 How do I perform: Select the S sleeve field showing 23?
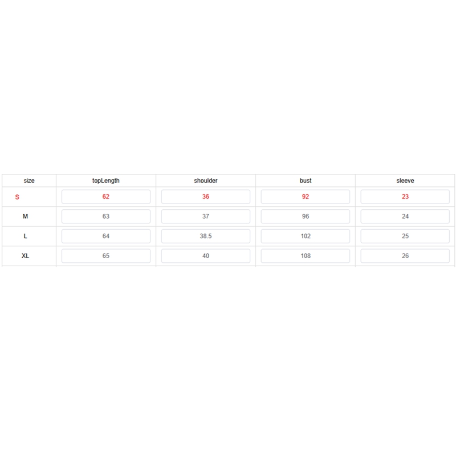pyautogui.click(x=405, y=197)
